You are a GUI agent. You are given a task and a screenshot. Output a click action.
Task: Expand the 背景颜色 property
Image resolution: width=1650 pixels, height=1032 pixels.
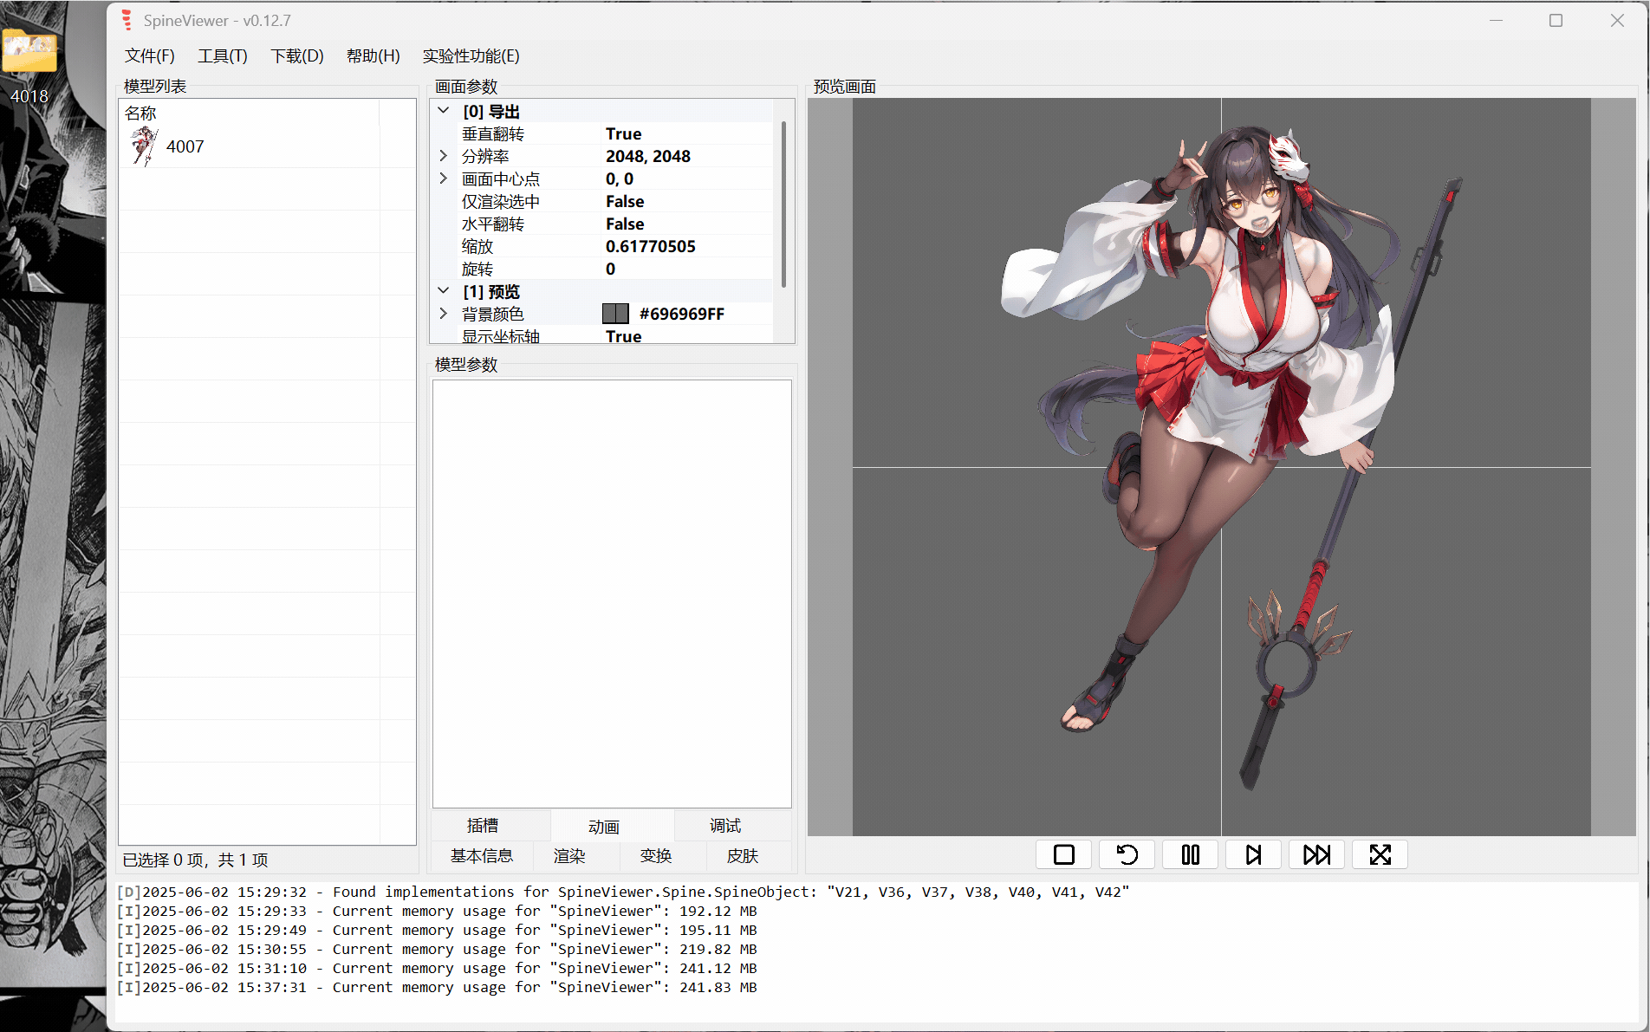coord(444,314)
